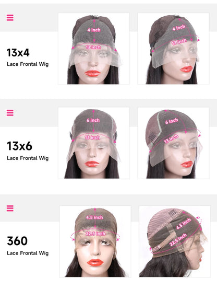This screenshot has height=290, width=217.
Task: Click the 4.5 inch label on side-view 360
Action: point(184,224)
